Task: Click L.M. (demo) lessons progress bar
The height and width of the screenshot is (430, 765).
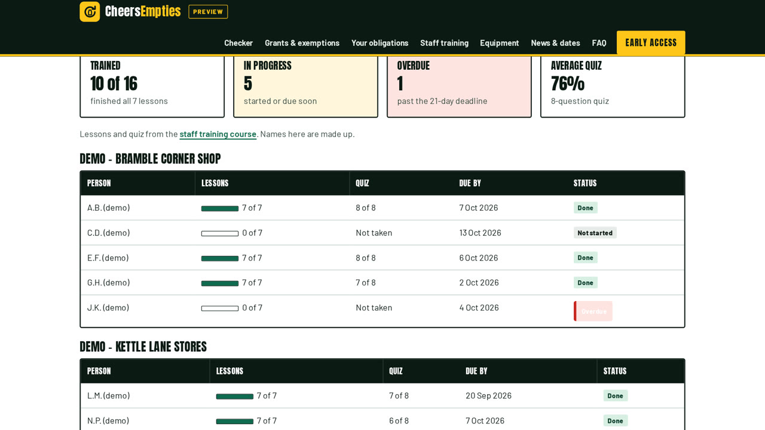Action: pyautogui.click(x=235, y=396)
